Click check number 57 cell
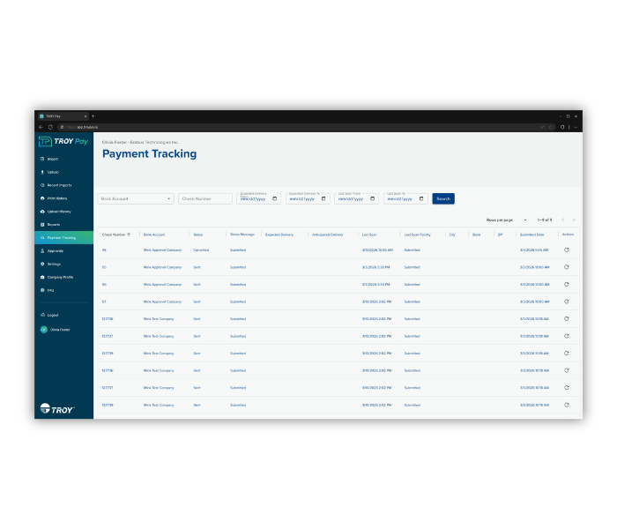The image size is (617, 529). coord(104,302)
